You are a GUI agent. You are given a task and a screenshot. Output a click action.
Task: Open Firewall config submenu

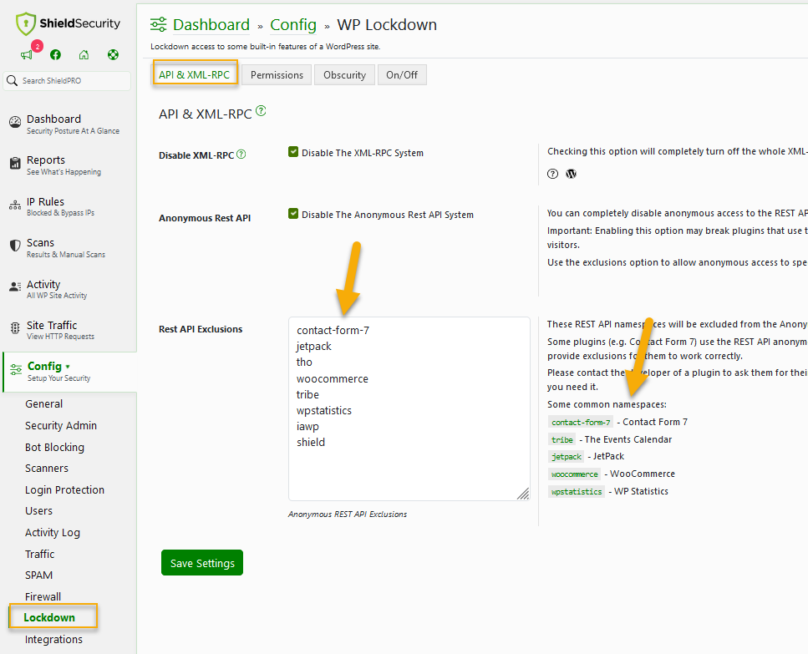pos(43,597)
